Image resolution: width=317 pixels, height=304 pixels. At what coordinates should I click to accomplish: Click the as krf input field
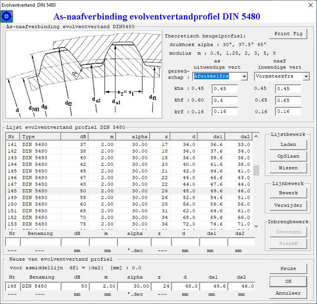(x=225, y=112)
